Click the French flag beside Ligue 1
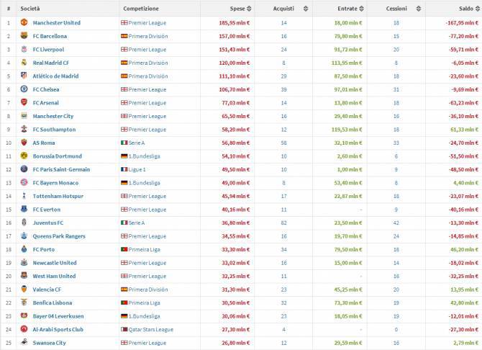This screenshot has height=350, width=482. pos(124,170)
